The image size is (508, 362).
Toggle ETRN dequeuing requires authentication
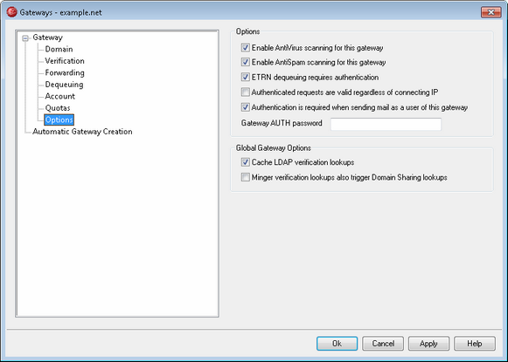pos(245,77)
